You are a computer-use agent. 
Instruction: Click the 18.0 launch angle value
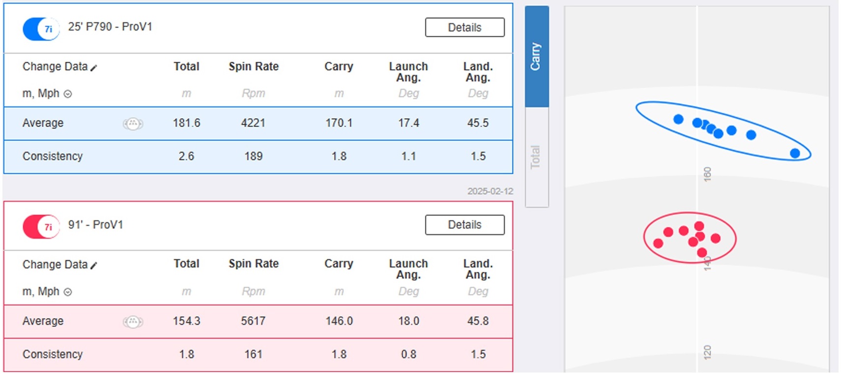point(409,321)
